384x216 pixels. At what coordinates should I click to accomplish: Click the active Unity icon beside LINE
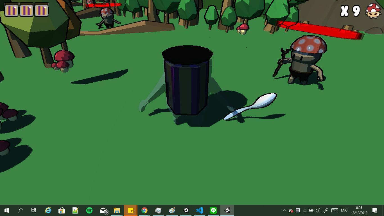[227, 210]
